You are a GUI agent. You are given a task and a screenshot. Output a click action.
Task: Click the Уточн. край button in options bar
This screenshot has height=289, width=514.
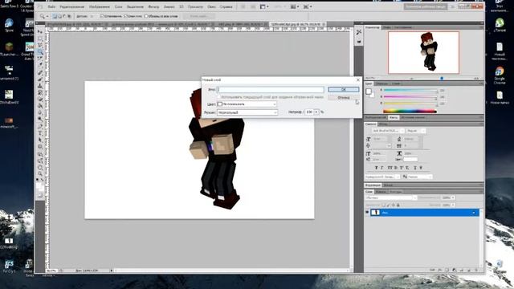point(199,16)
